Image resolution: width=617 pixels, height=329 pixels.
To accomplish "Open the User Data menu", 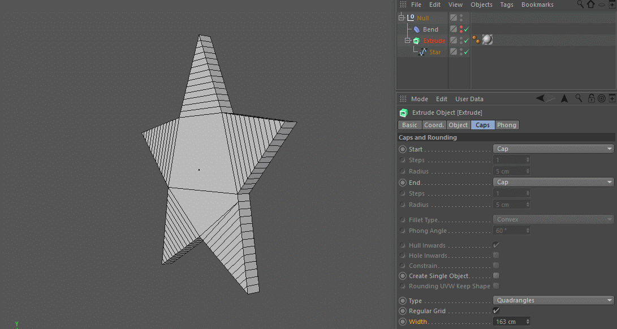I will pos(469,99).
